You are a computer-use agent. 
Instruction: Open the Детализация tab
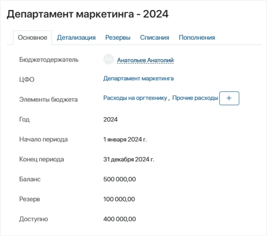pyautogui.click(x=76, y=38)
